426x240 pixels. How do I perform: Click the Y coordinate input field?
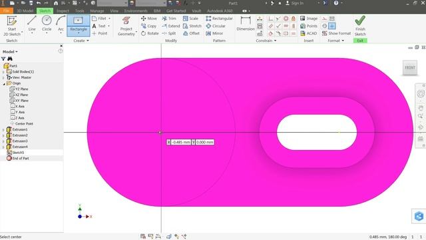(x=204, y=142)
